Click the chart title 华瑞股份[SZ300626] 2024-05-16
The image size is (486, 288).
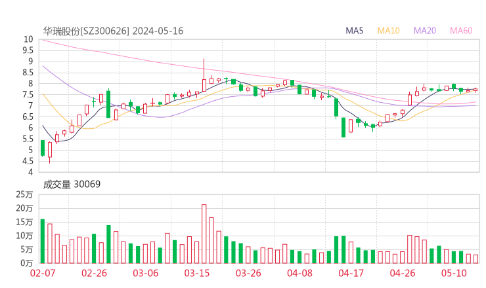(113, 31)
